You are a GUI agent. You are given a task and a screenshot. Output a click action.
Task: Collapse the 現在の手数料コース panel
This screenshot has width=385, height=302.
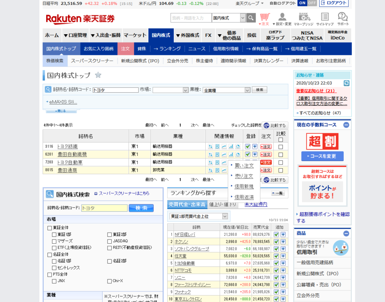[346, 125]
